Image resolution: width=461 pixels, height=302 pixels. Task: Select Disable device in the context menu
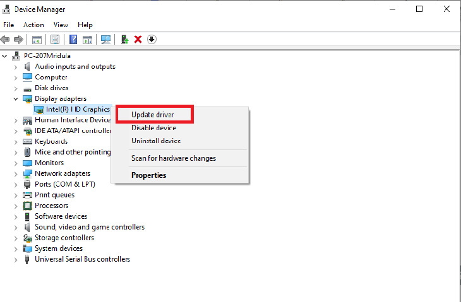153,128
